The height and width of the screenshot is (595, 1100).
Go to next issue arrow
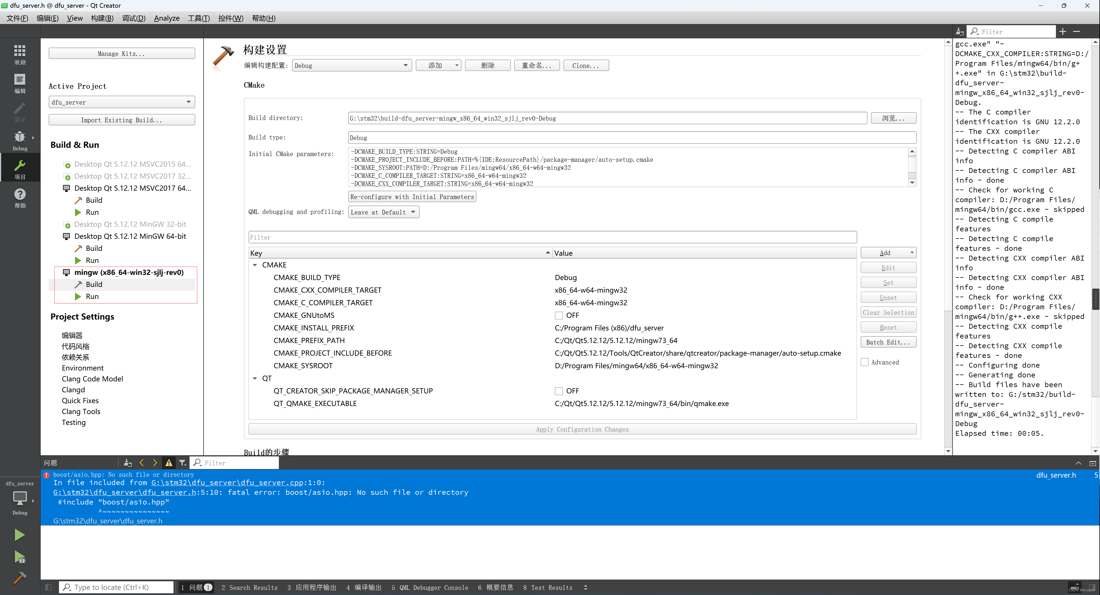(x=155, y=463)
